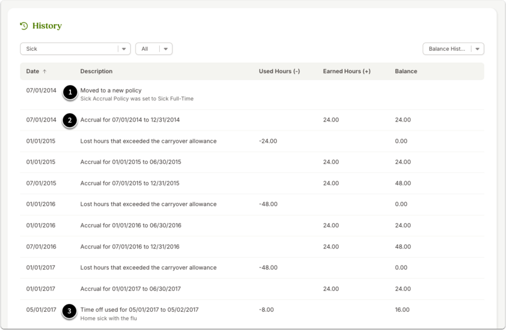Select the 01/01/2017 lost hours carryover row
This screenshot has height=330, width=506.
tap(252, 267)
